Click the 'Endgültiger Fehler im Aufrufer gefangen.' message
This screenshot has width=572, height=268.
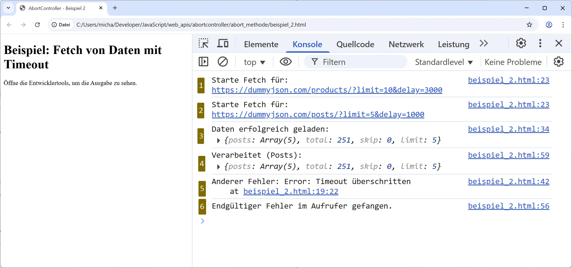coord(302,206)
